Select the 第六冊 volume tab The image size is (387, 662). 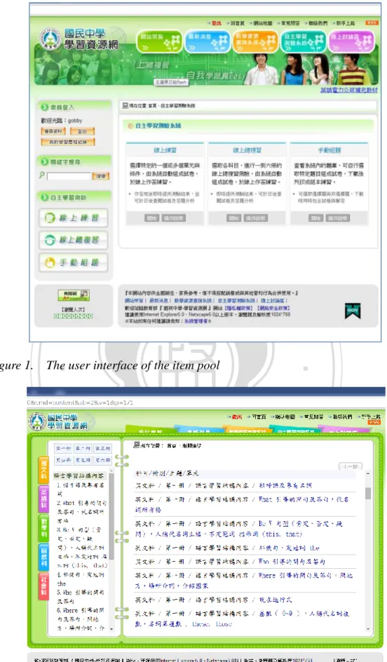click(x=102, y=460)
